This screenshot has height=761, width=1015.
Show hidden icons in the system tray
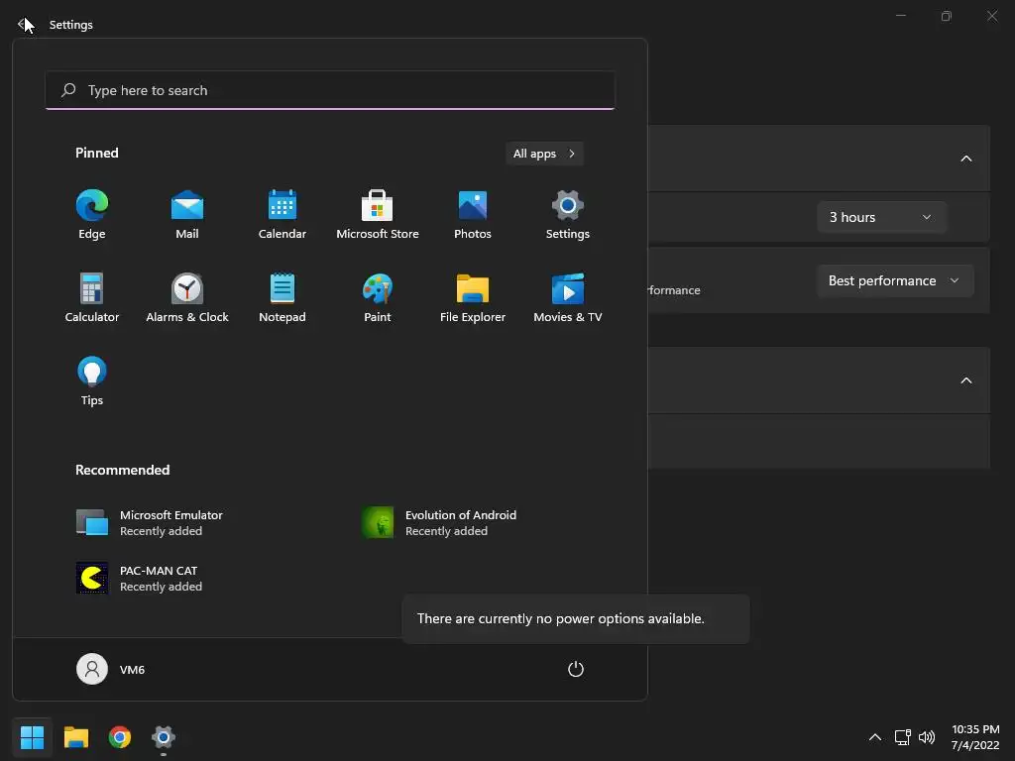coord(874,737)
